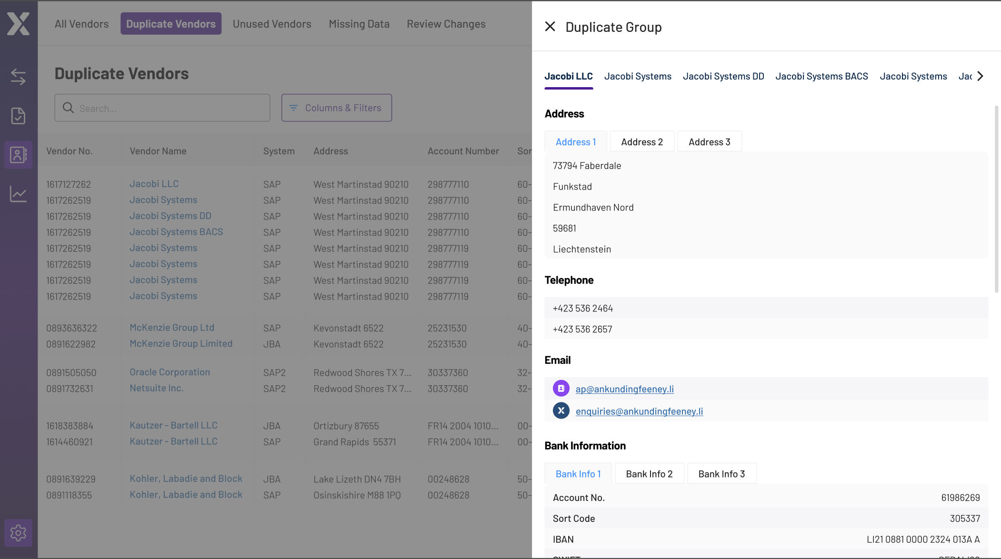Expand more vendor tabs with right chevron
This screenshot has width=1001, height=559.
[980, 76]
